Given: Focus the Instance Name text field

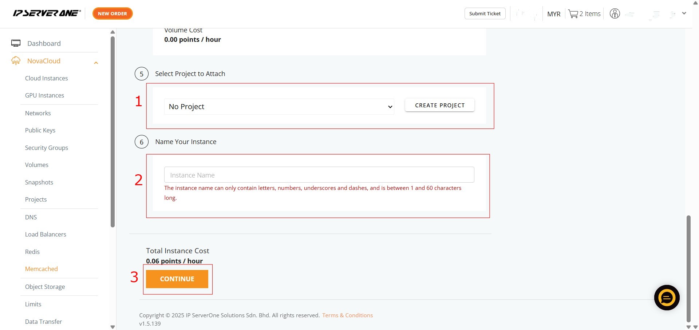Looking at the screenshot, I should tap(319, 175).
